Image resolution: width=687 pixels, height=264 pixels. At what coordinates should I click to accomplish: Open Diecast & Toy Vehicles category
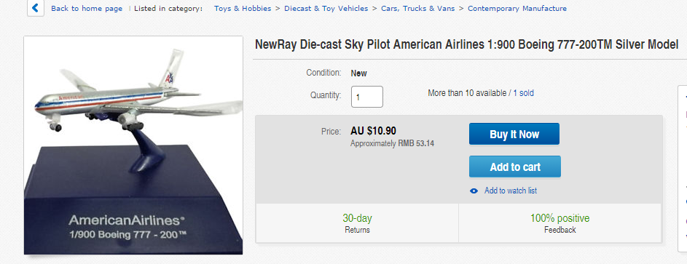tap(326, 8)
